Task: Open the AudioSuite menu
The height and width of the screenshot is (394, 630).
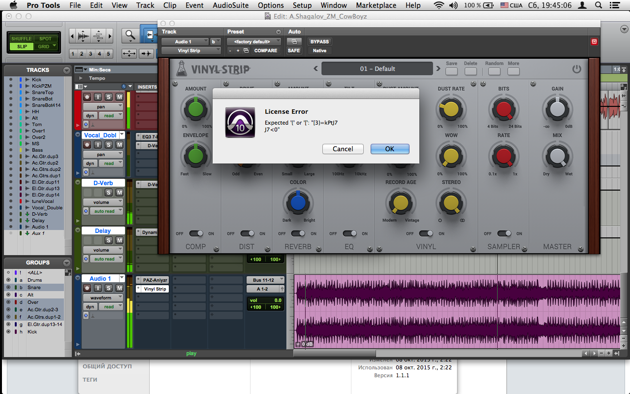Action: 231,5
